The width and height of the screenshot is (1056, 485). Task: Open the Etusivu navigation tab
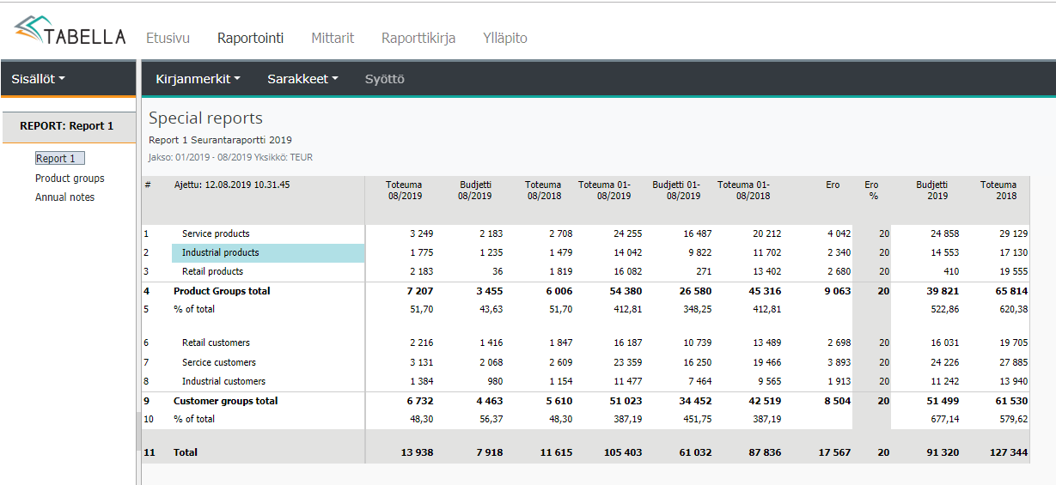coord(168,39)
